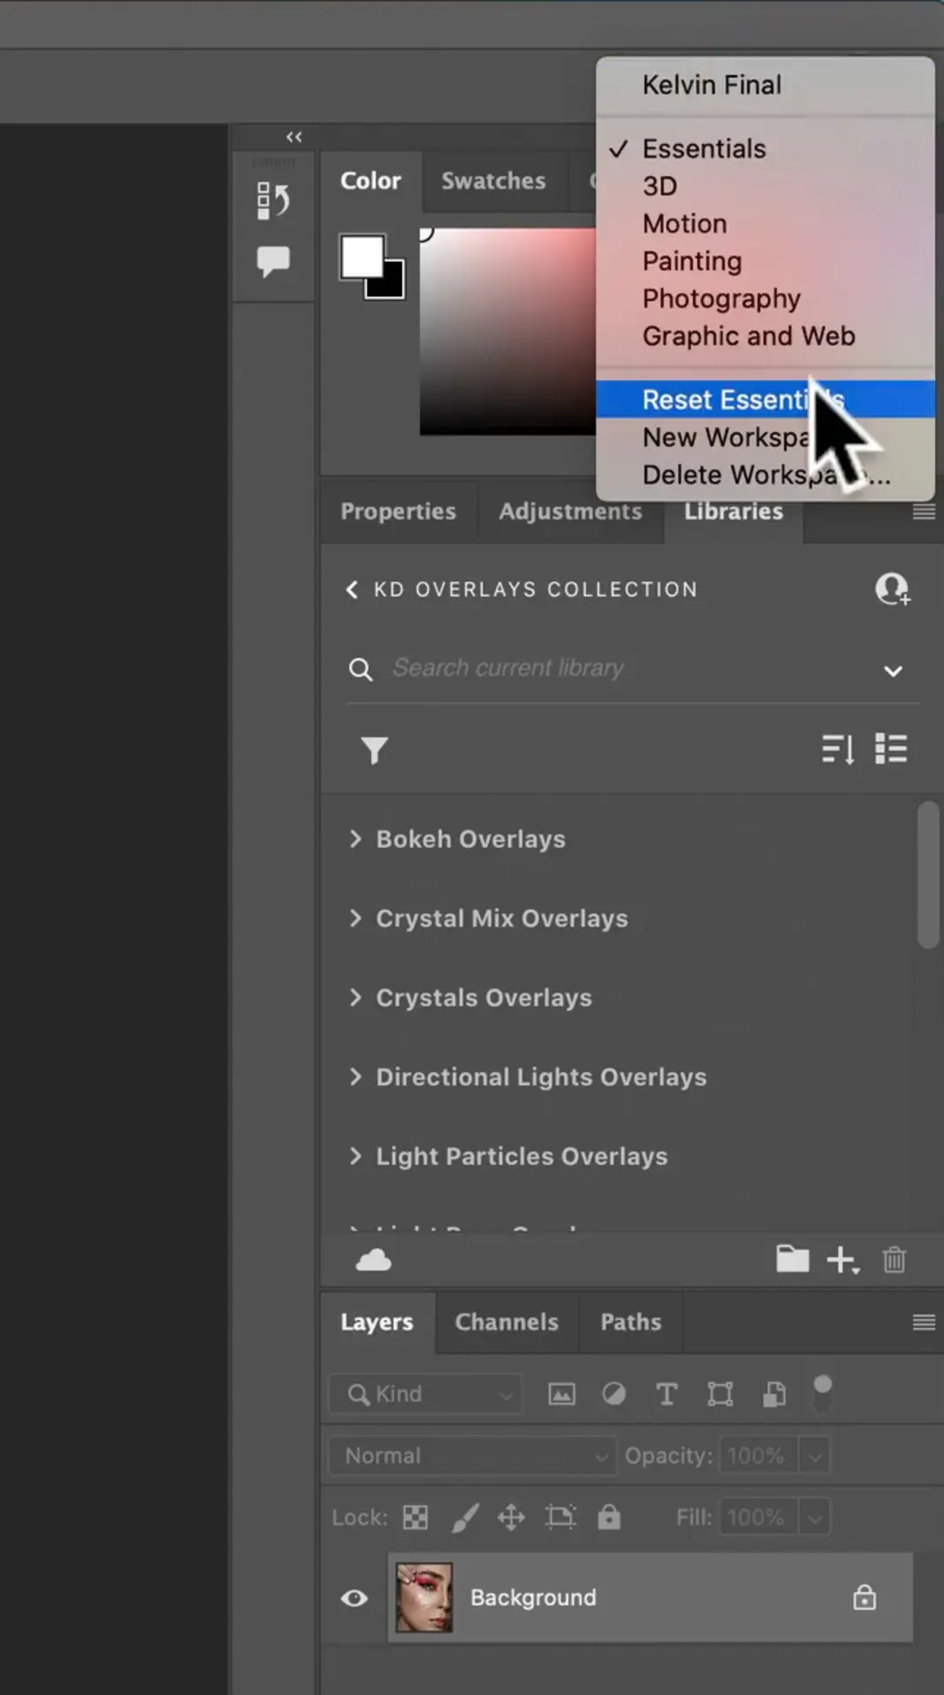Expand the Light Particles Overlays group
The height and width of the screenshot is (1695, 944).
point(355,1156)
